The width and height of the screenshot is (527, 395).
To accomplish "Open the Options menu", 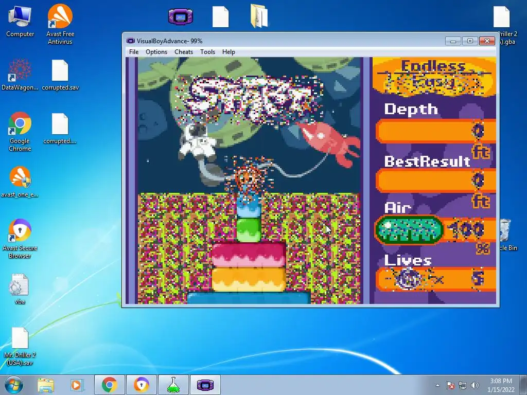I will [156, 52].
